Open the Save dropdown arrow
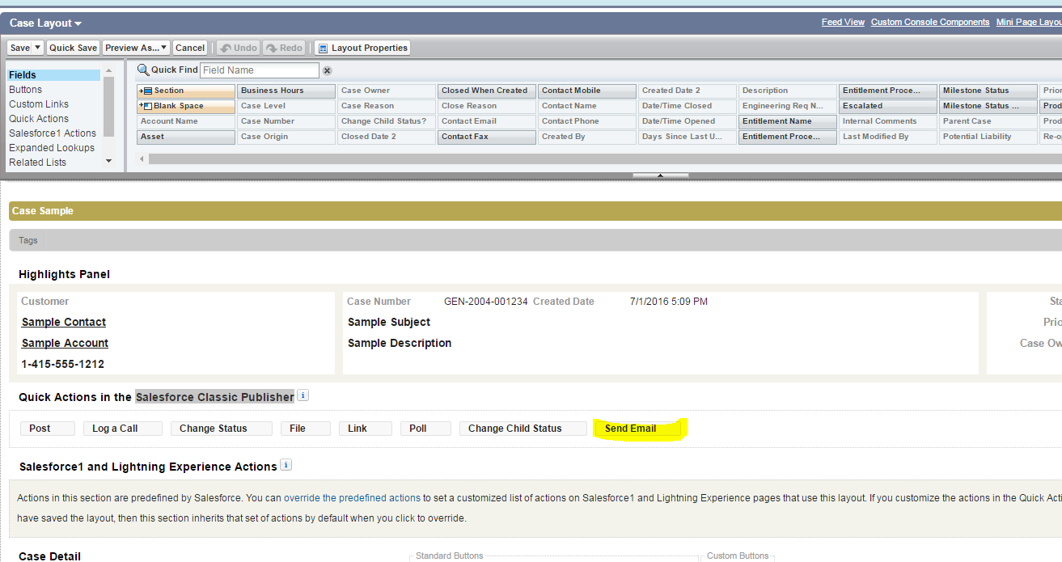Viewport: 1062px width, 562px height. [x=37, y=48]
